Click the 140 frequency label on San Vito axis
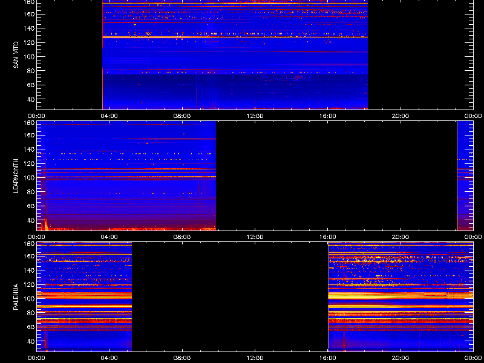Screen dimensions: 484x363 point(30,28)
